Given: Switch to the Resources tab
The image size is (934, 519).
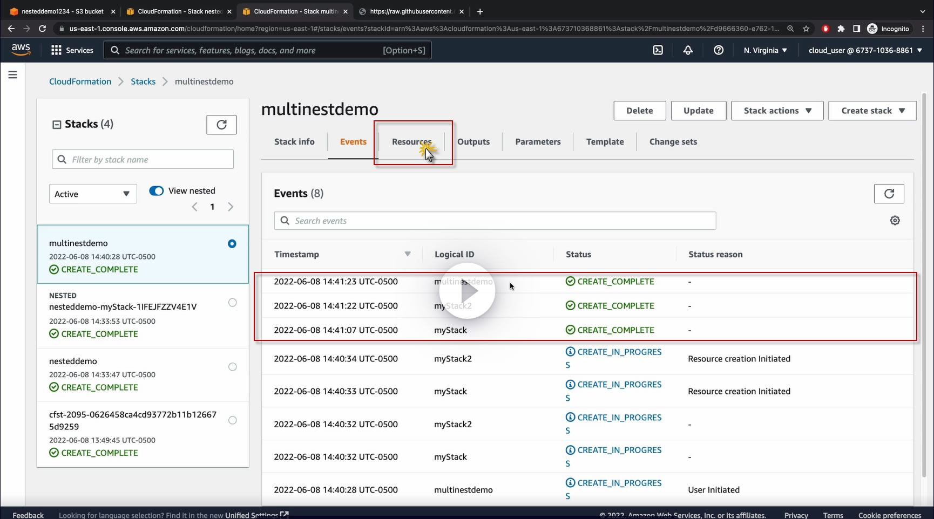Looking at the screenshot, I should (411, 142).
